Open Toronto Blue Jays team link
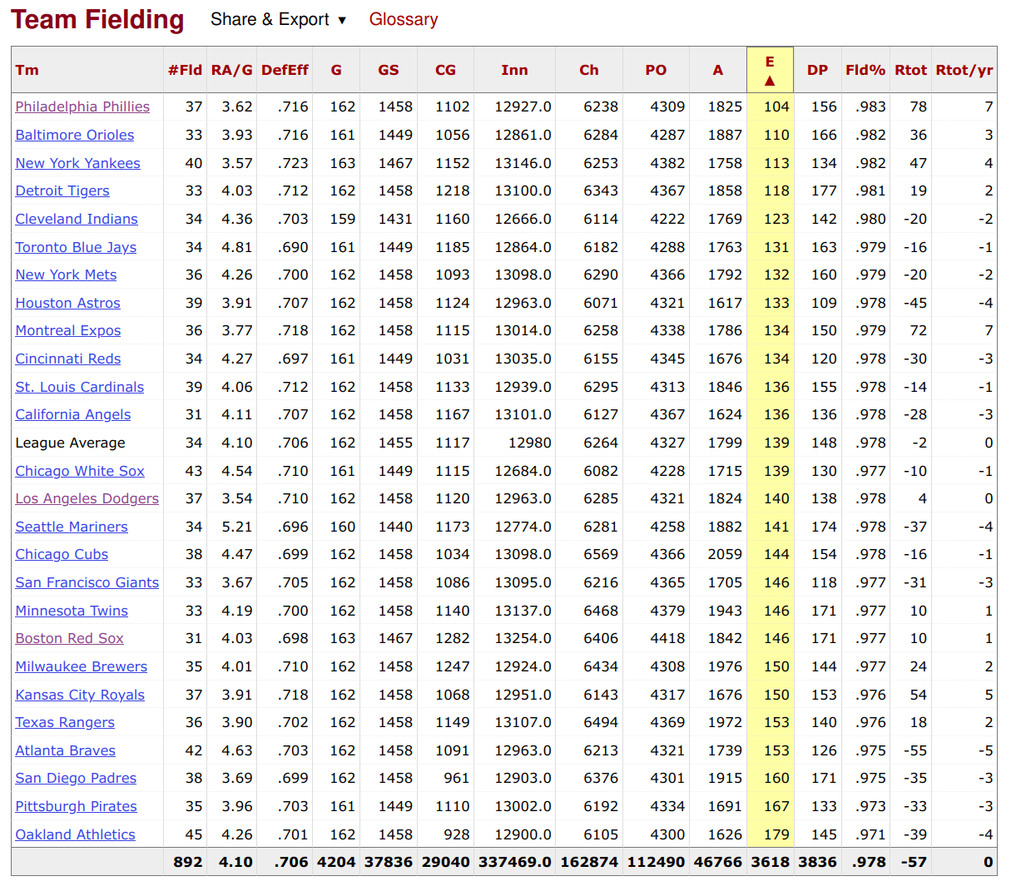 pyautogui.click(x=76, y=247)
